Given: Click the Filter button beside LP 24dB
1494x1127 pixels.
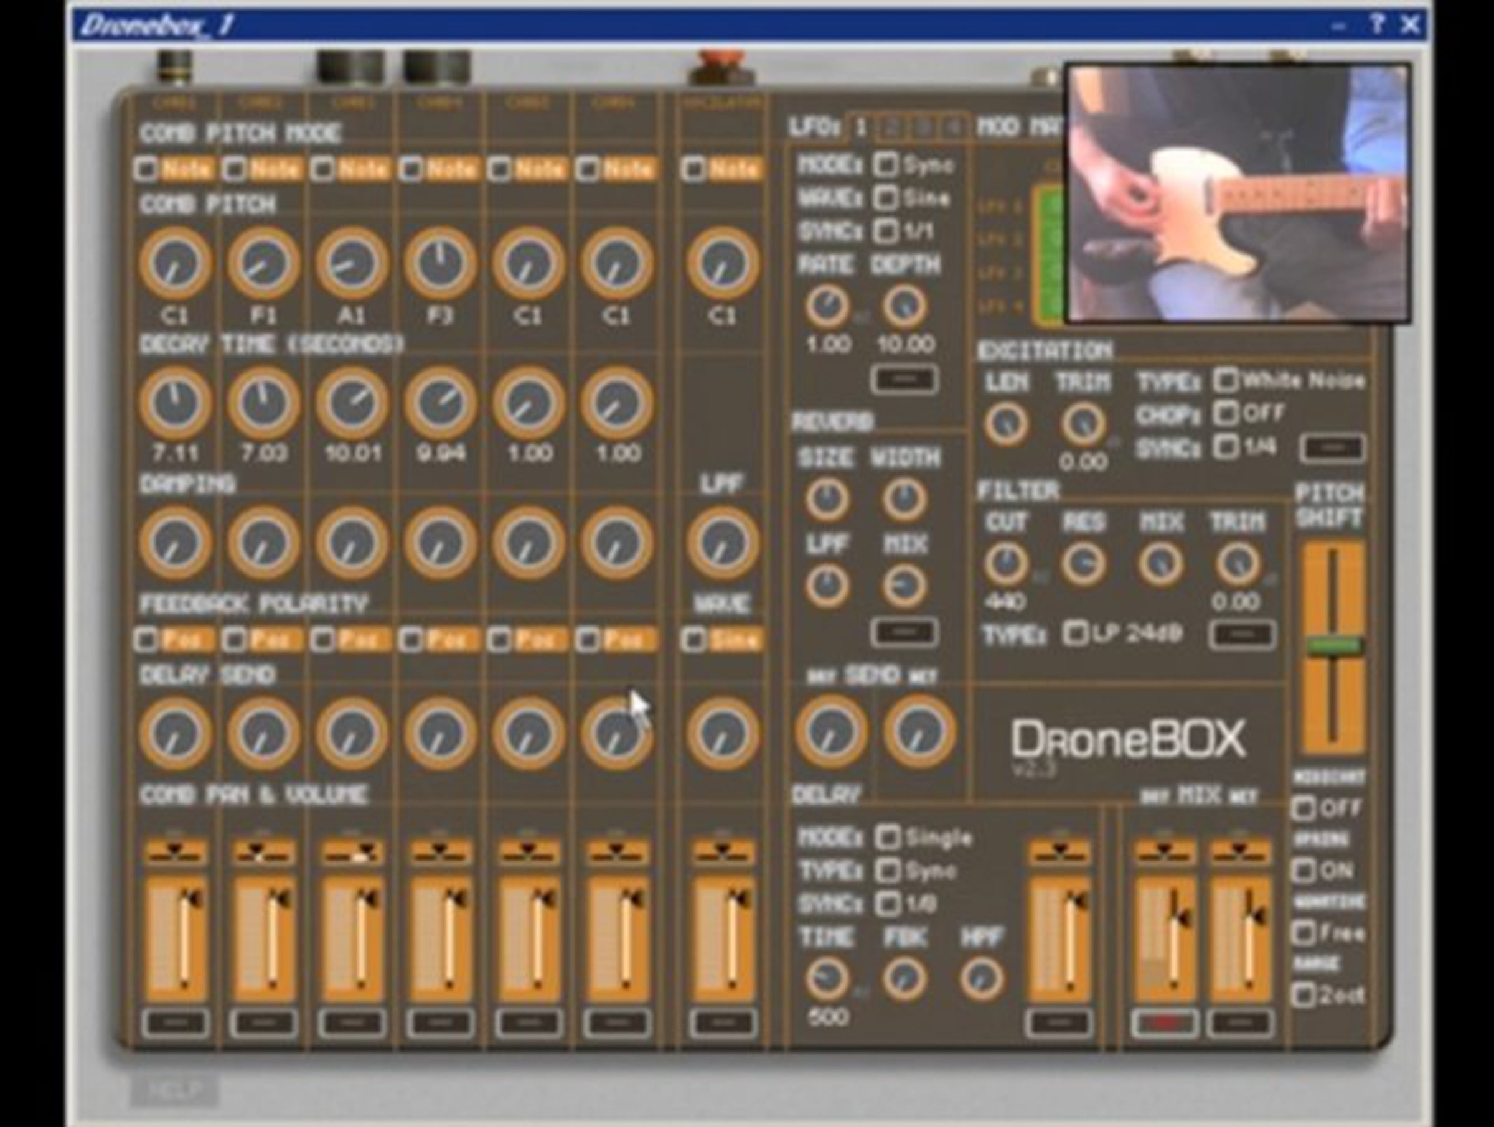Looking at the screenshot, I should (x=1243, y=635).
